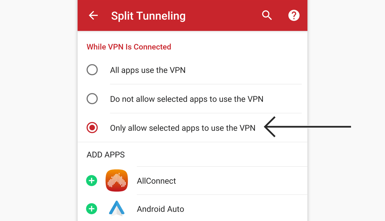The image size is (385, 221).
Task: Add Android Auto with the green plus icon
Action: pyautogui.click(x=92, y=209)
